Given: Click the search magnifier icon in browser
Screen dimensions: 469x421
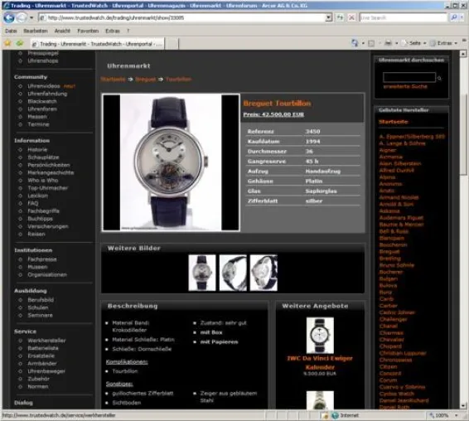Looking at the screenshot, I should point(454,18).
